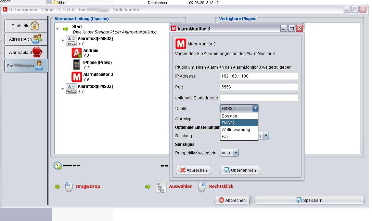Click the green Start arrow icon
The image size is (372, 221).
click(x=66, y=29)
